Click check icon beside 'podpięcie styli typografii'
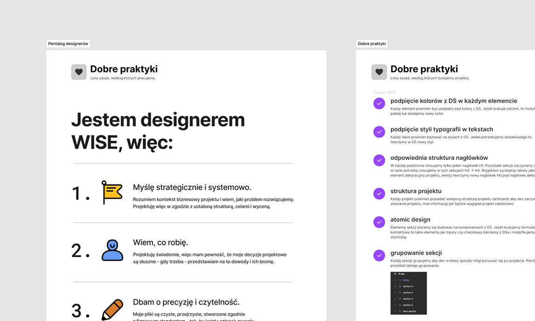The image size is (535, 321). (x=379, y=132)
